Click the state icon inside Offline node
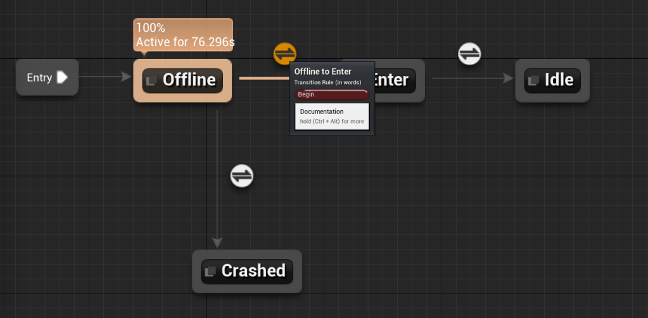Image resolution: width=648 pixels, height=318 pixels. [151, 80]
